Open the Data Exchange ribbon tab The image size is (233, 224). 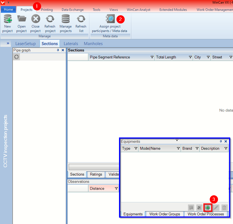pyautogui.click(x=73, y=10)
